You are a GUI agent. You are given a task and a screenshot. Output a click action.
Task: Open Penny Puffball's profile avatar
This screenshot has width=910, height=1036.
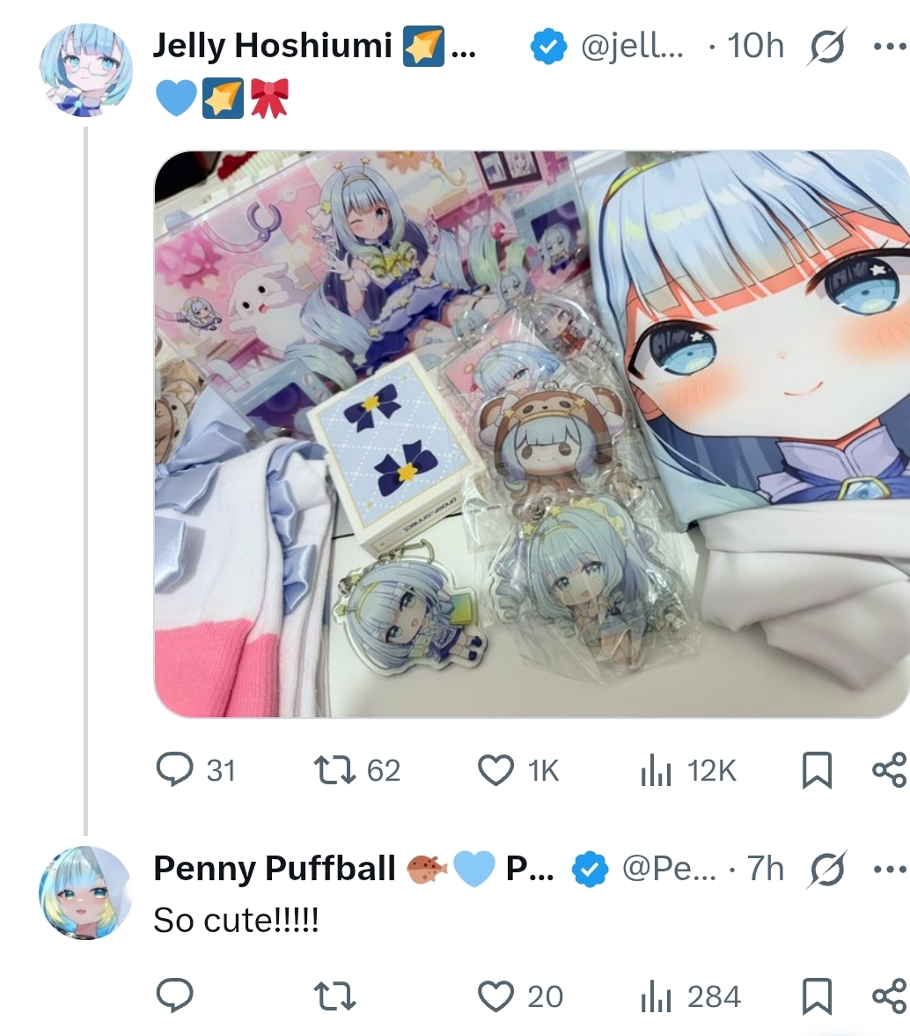(x=86, y=892)
